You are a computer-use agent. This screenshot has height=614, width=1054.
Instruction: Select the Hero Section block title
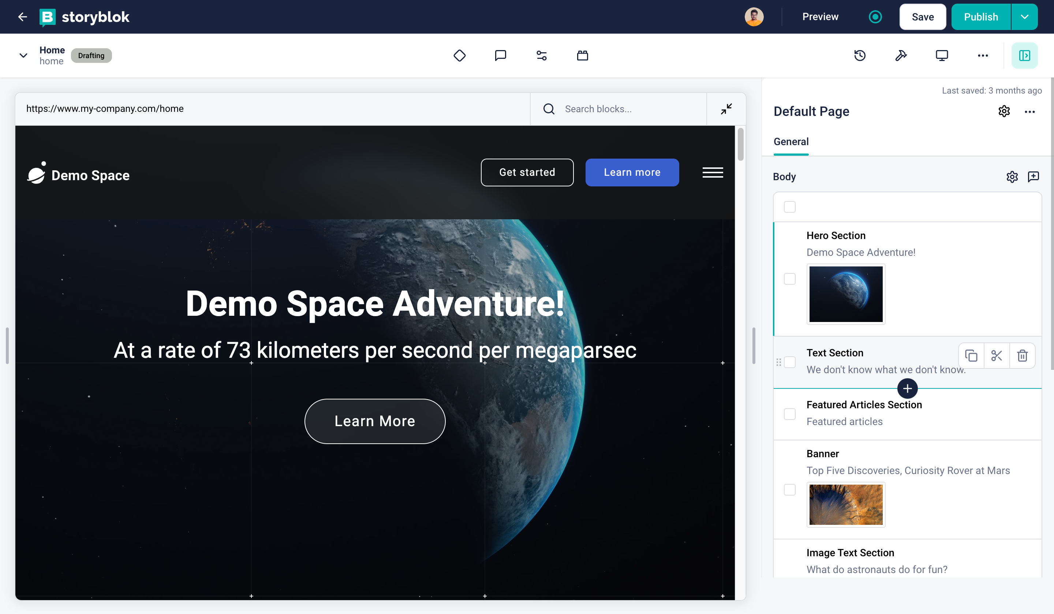pyautogui.click(x=836, y=236)
